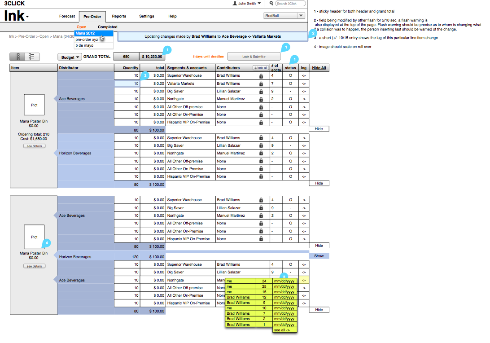The width and height of the screenshot is (490, 343).
Task: Toggle the lock on Vallarta Markets row
Action: 261,84
